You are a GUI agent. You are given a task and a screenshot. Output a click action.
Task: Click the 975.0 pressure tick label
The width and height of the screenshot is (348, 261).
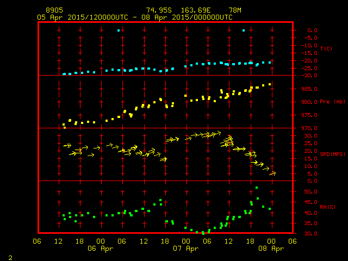point(309,115)
